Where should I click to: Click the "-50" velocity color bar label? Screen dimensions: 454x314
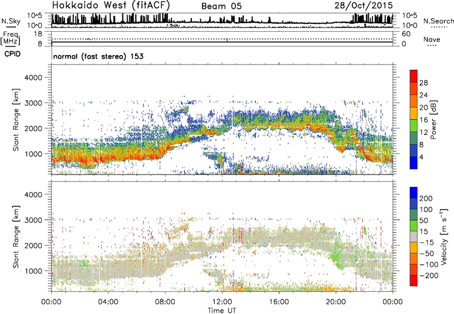pyautogui.click(x=427, y=253)
